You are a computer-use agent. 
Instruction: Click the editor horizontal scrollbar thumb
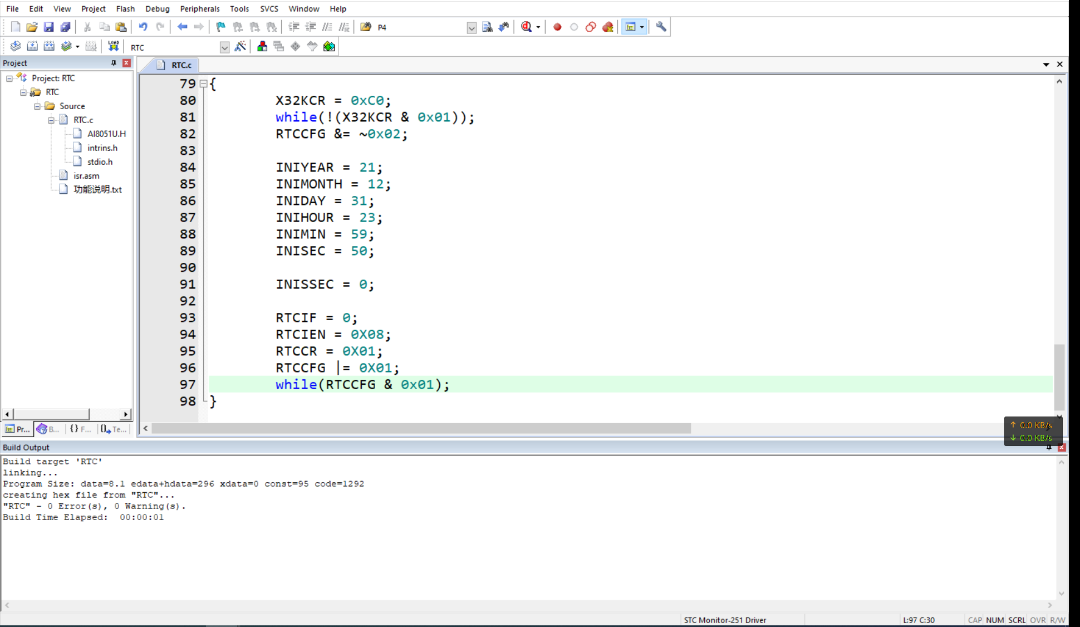421,428
